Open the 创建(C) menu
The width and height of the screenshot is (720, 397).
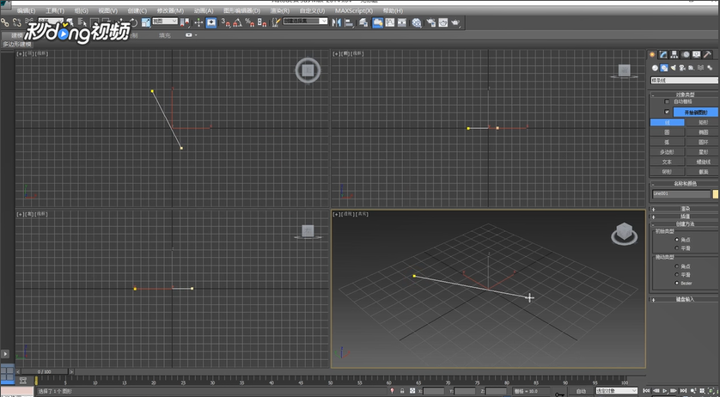point(137,10)
